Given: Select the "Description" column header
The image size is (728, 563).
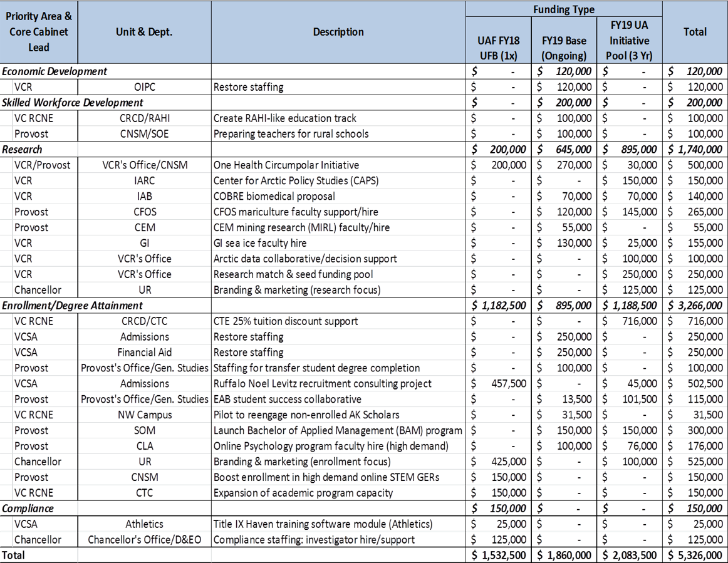Looking at the screenshot, I should (x=338, y=32).
